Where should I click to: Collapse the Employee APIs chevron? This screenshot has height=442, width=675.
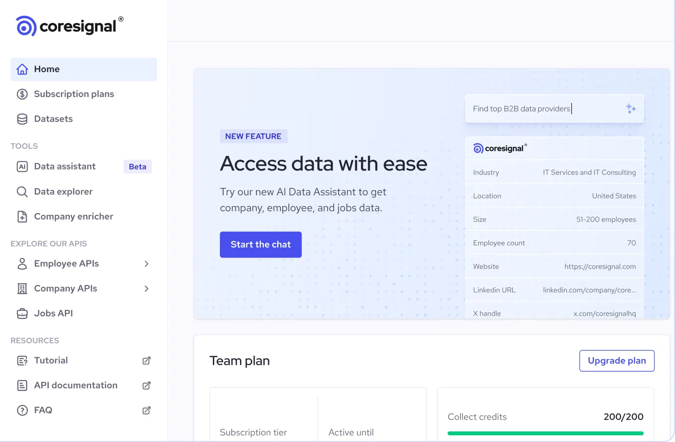tap(146, 264)
